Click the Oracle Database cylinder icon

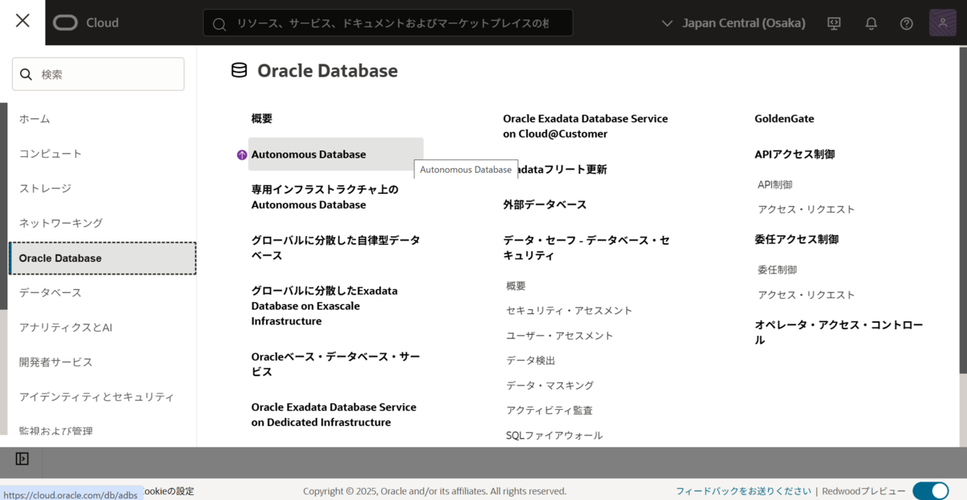click(239, 70)
